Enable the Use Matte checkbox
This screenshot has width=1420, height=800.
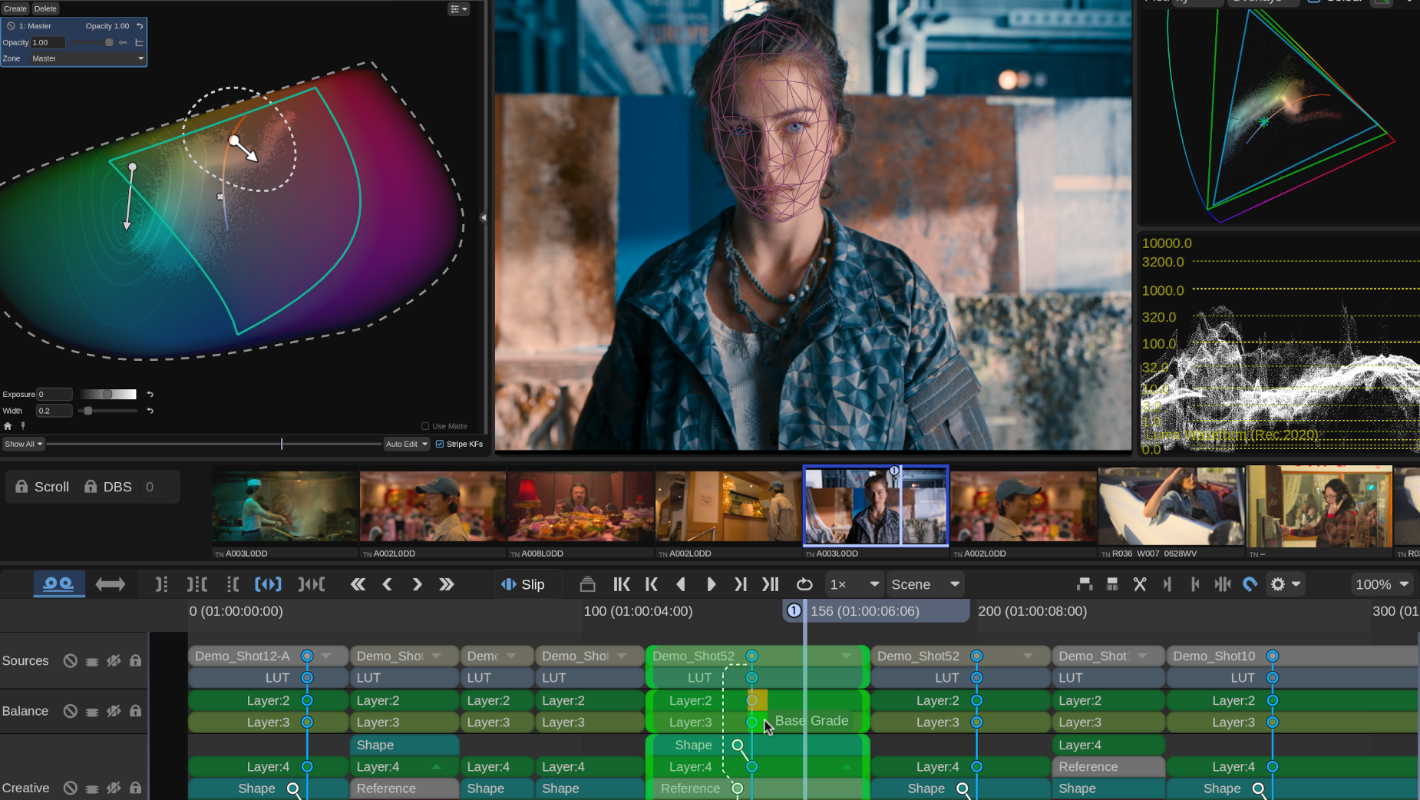point(424,426)
